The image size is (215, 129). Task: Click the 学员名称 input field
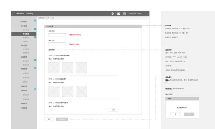click(57, 35)
